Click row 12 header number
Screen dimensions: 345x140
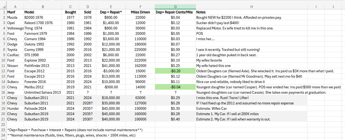click(3, 71)
